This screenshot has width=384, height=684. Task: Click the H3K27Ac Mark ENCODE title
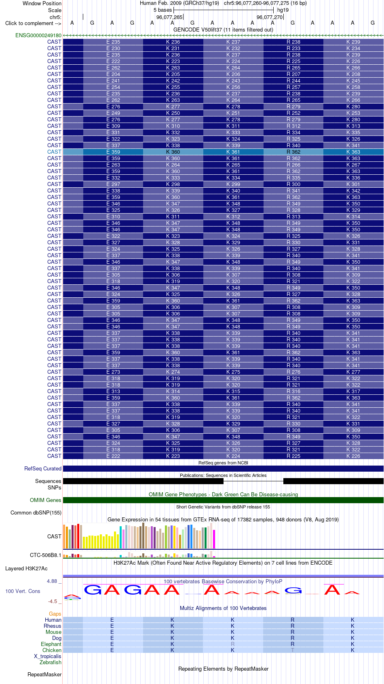[223, 563]
